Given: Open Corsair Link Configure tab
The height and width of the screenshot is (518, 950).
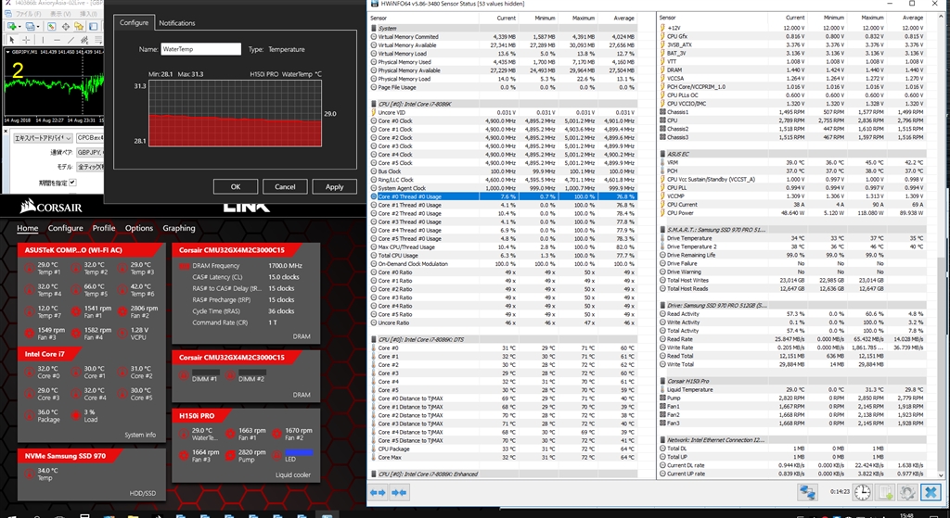Looking at the screenshot, I should [x=66, y=228].
